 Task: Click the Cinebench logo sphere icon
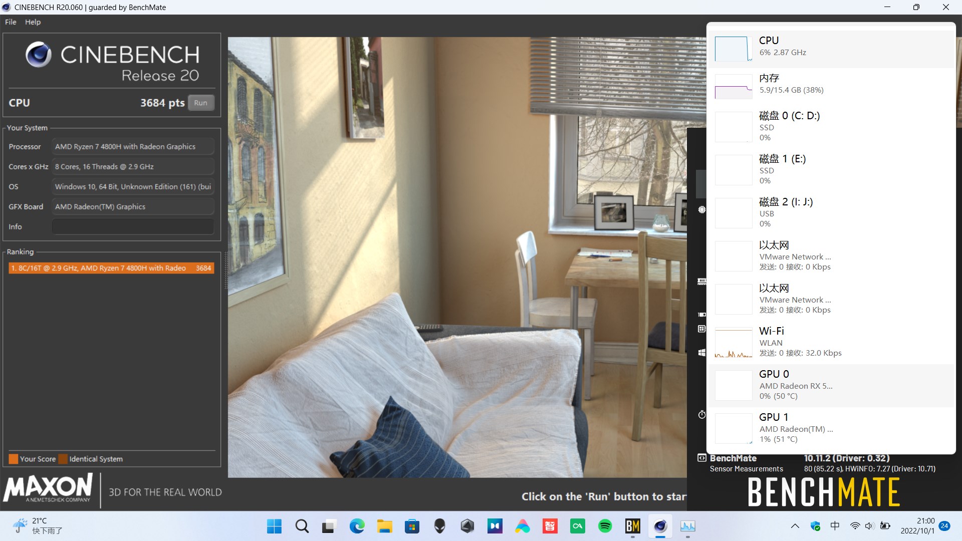click(39, 55)
